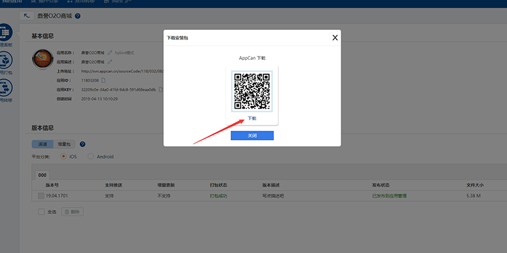Open the 管理面板 sidebar icon
This screenshot has height=253, width=507.
[x=5, y=33]
